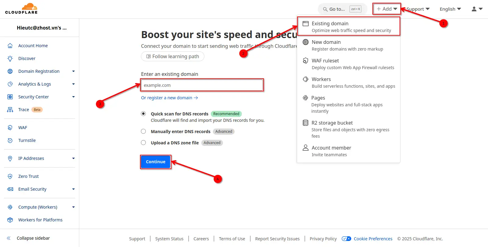Select Quick scan for DNS records
488x247 pixels.
tap(143, 114)
